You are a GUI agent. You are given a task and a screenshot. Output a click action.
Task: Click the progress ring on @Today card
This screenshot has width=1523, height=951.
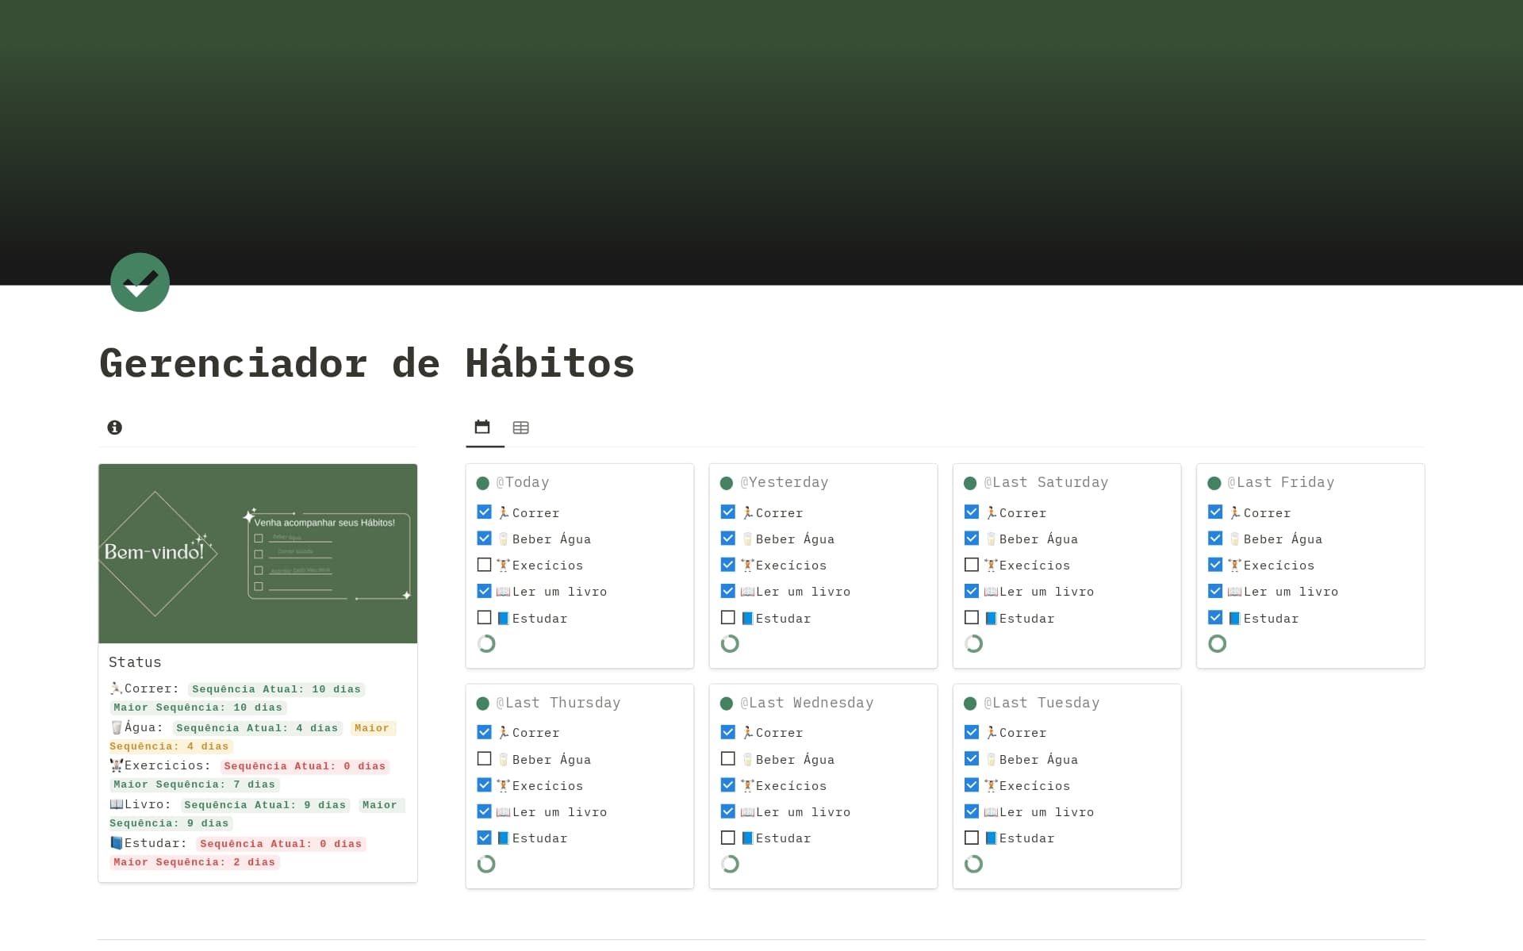(x=486, y=644)
